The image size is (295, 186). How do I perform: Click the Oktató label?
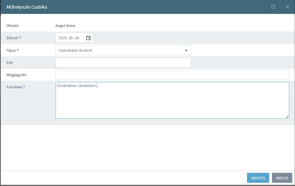(12, 26)
